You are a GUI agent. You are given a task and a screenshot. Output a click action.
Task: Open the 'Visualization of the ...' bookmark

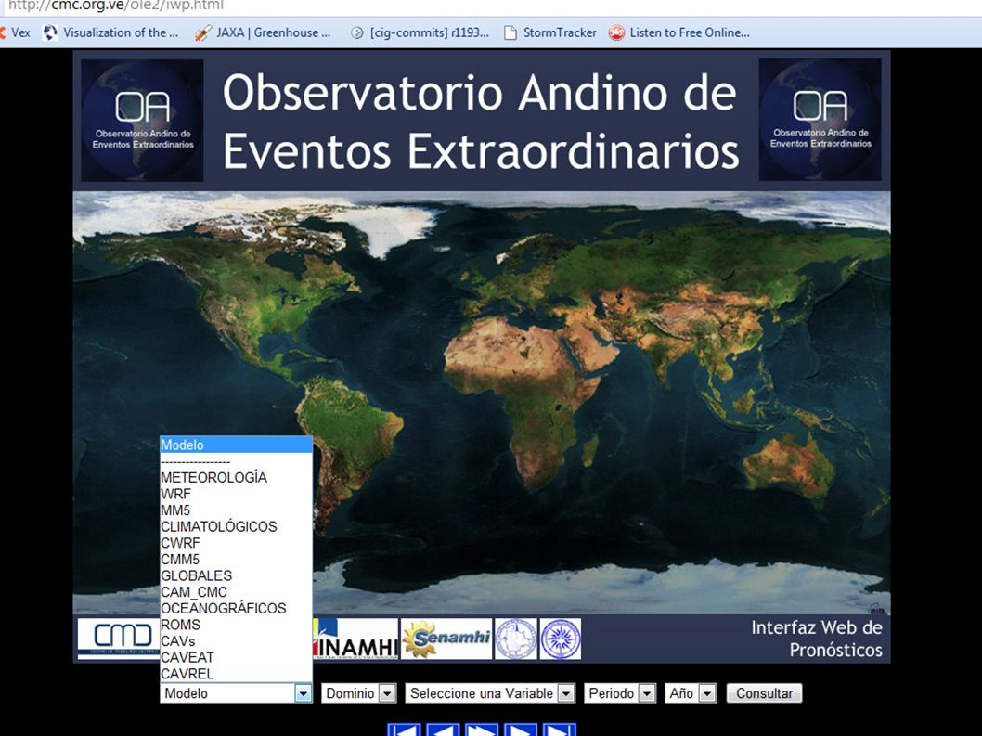coord(110,32)
